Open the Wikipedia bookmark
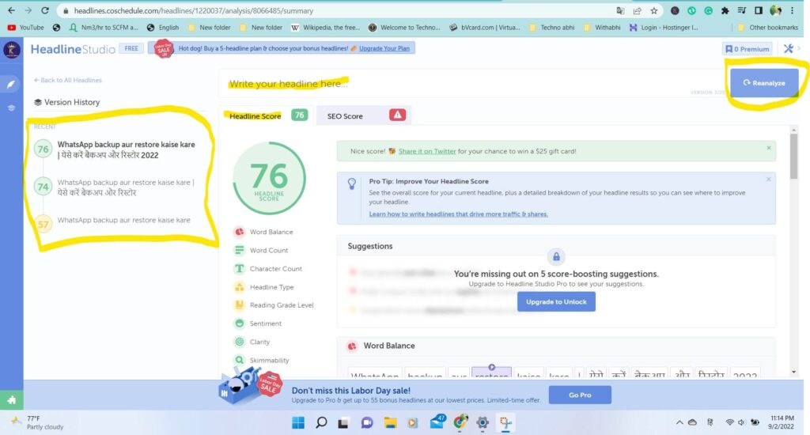810x435 pixels. [x=325, y=28]
